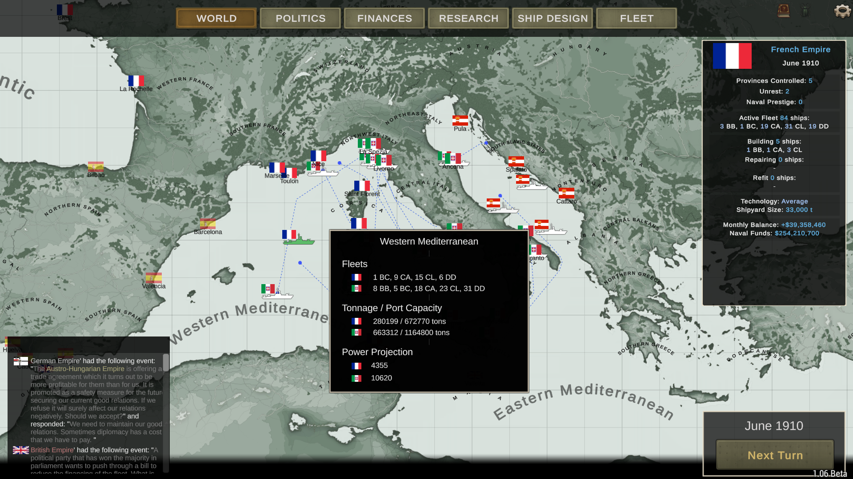This screenshot has height=479, width=853.
Task: Select the green French fleet ship
Action: [x=298, y=240]
